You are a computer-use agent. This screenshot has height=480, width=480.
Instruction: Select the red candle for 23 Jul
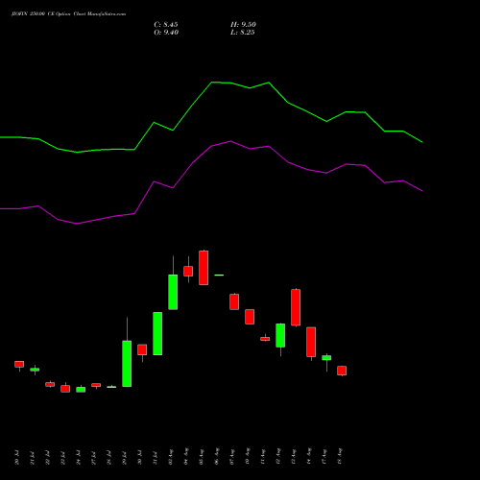(65, 389)
